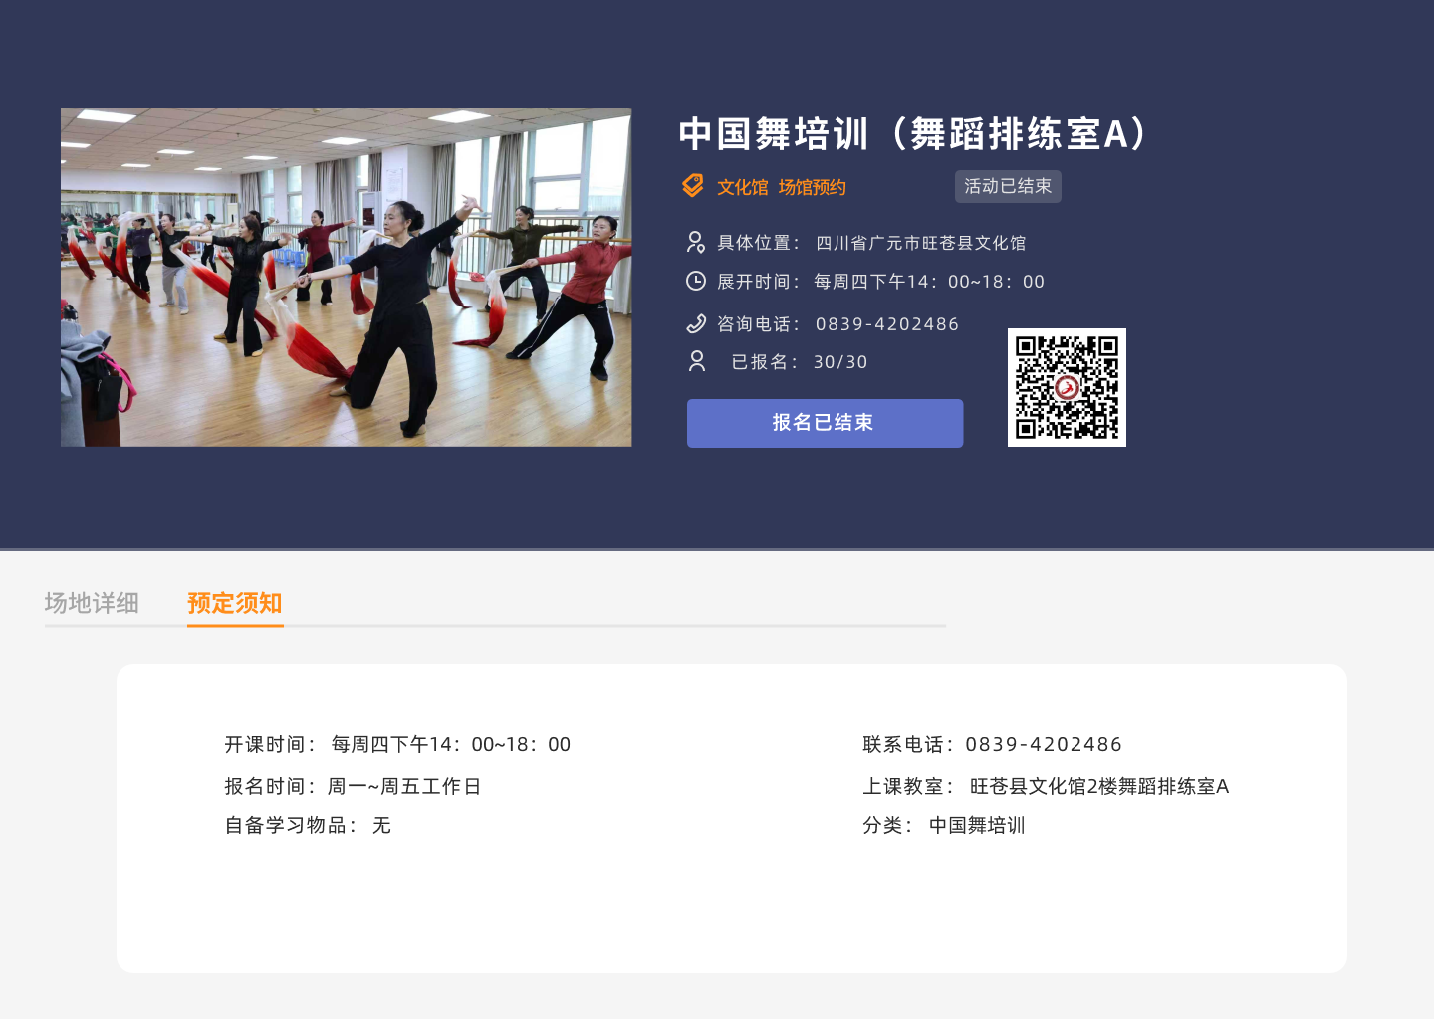Click the 文化馆 tag link
The width and height of the screenshot is (1434, 1019).
coord(743,187)
